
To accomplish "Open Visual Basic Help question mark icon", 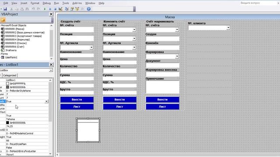I will pyautogui.click(x=88, y=9).
